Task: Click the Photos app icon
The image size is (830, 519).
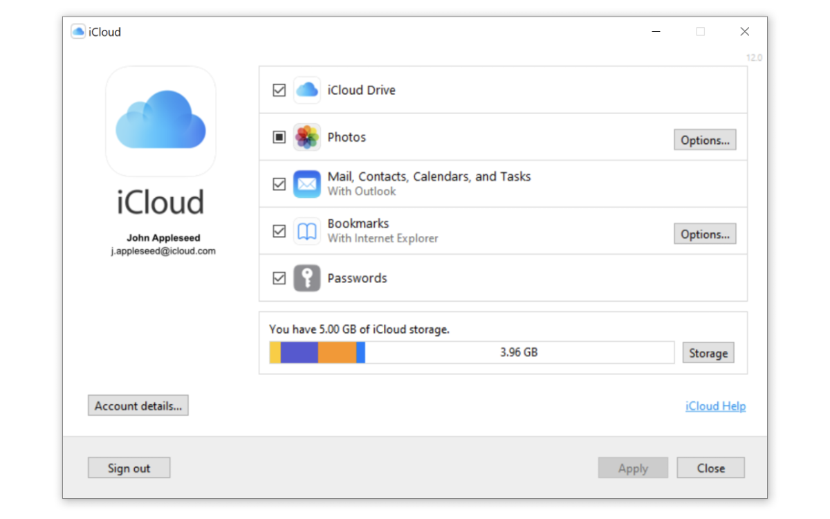Action: pos(306,137)
